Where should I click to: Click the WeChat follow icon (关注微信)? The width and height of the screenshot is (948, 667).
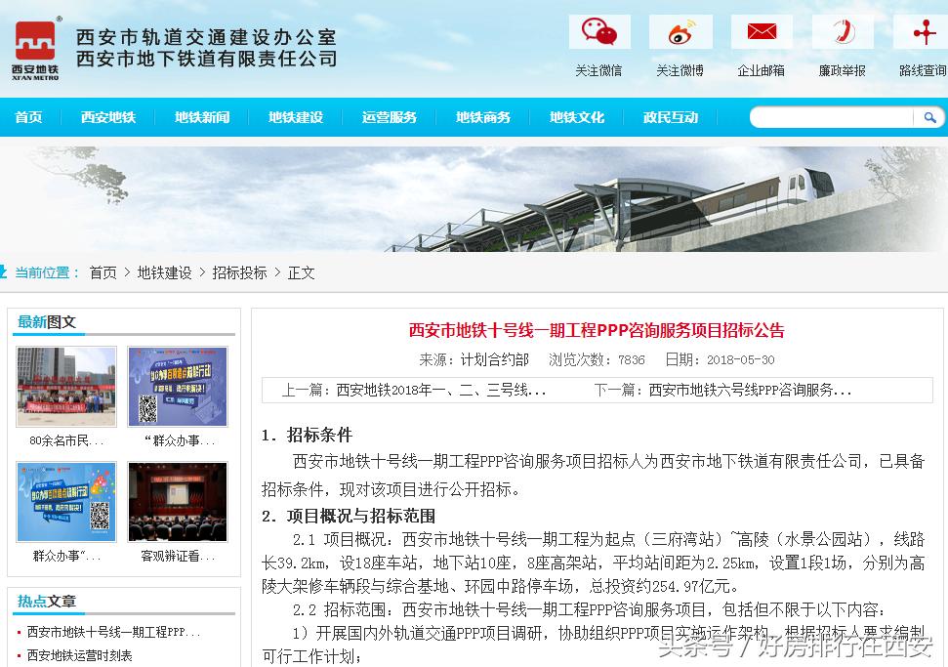point(599,33)
